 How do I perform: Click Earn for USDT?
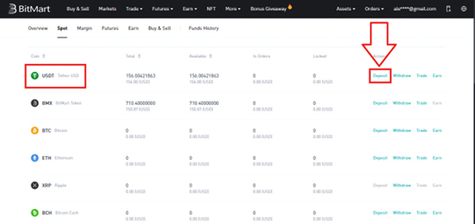(x=437, y=76)
